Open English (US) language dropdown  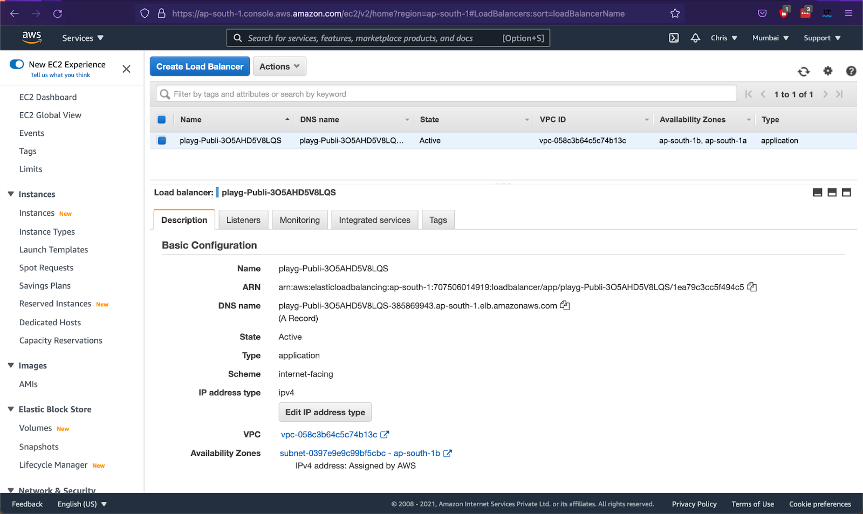point(82,504)
